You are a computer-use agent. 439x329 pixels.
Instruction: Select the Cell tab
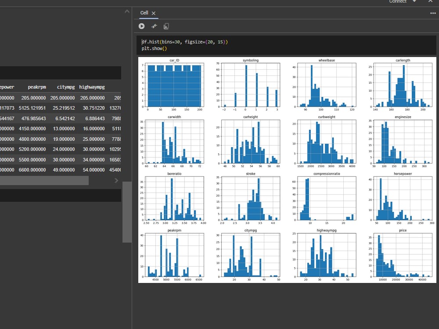click(x=144, y=13)
